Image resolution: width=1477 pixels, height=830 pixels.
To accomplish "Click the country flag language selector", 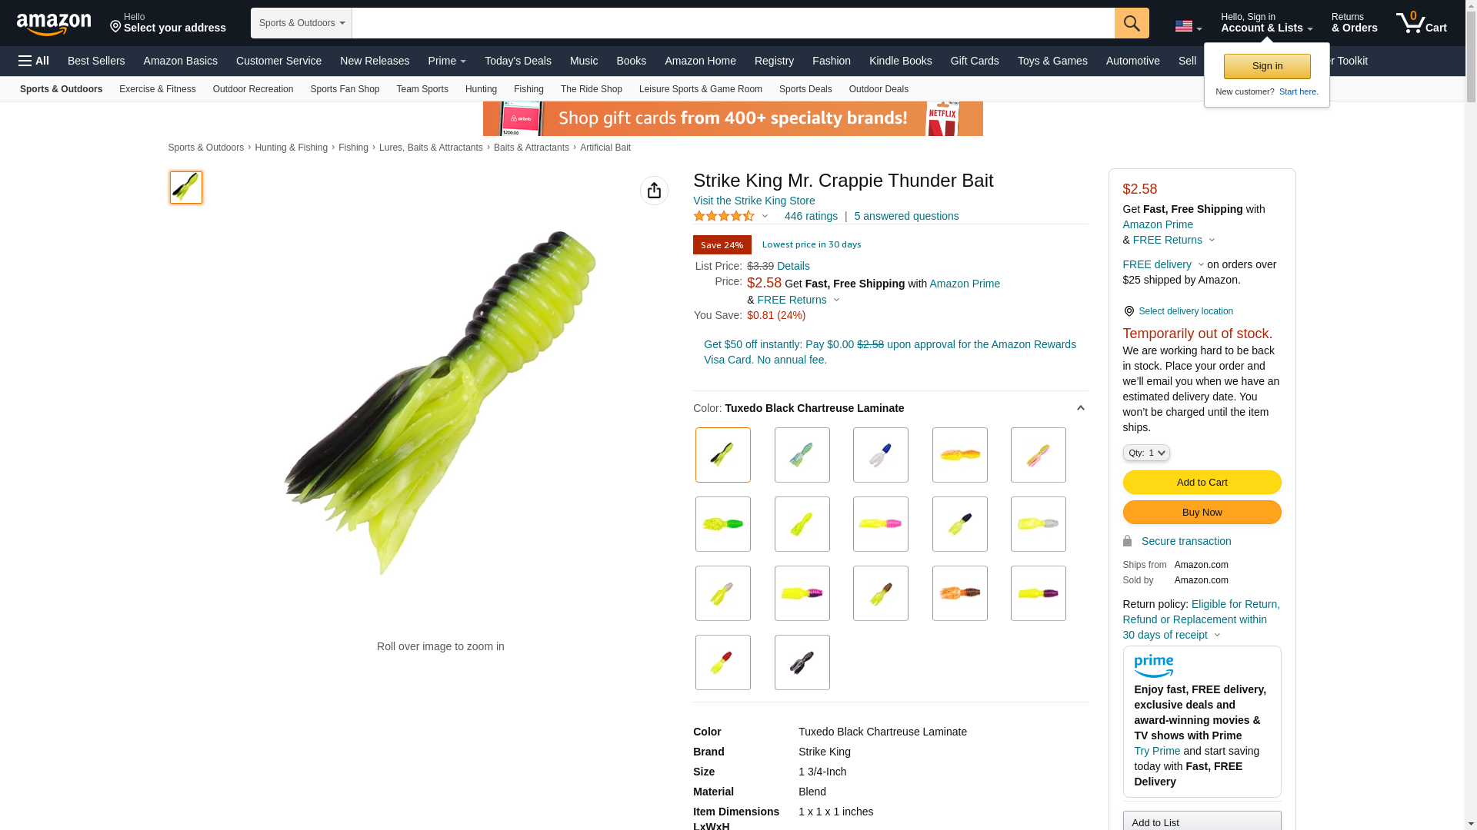I will click(x=1188, y=26).
